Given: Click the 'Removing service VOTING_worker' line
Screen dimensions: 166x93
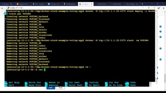Looking at the screenshot, I should (x=26, y=56).
